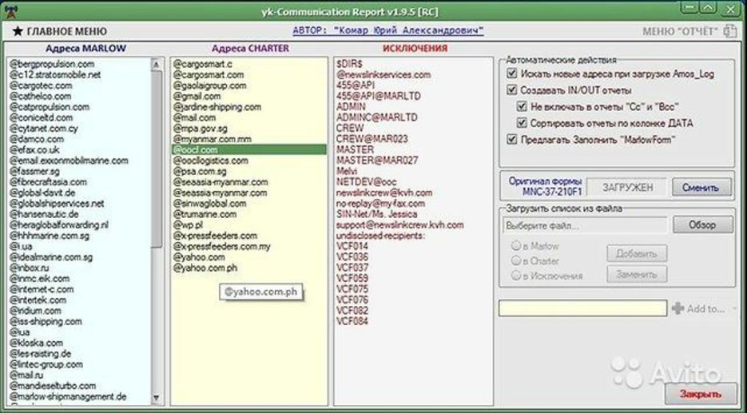
Task: Open the Add to... plus dropdown
Action: coord(704,308)
